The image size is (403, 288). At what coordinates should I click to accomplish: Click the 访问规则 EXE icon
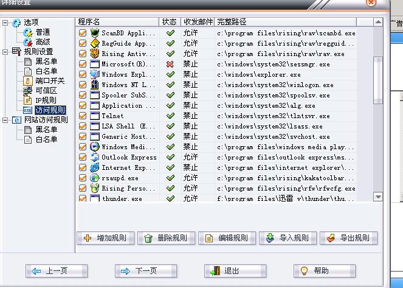28,110
